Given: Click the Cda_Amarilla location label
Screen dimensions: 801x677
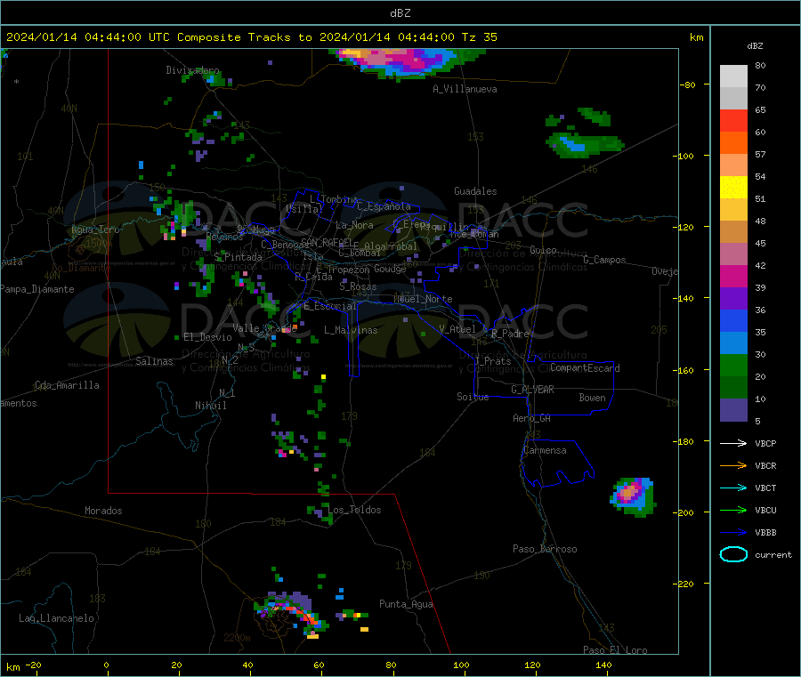Looking at the screenshot, I should (67, 385).
